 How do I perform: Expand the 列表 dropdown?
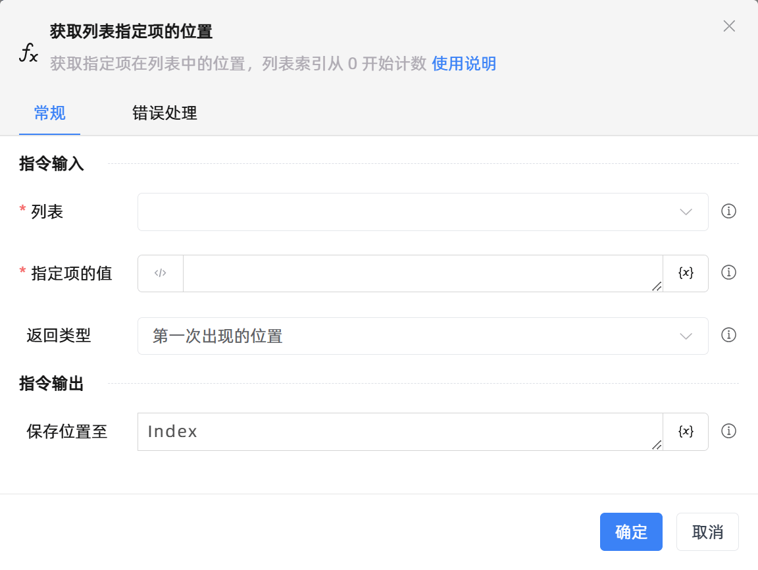pos(422,212)
